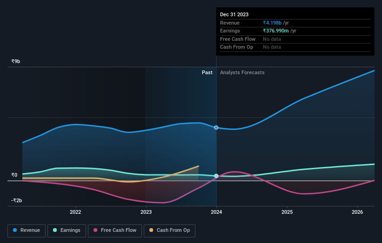Image resolution: width=382 pixels, height=243 pixels.
Task: Click the Dec 31 2023 tooltip date
Action: (x=234, y=14)
